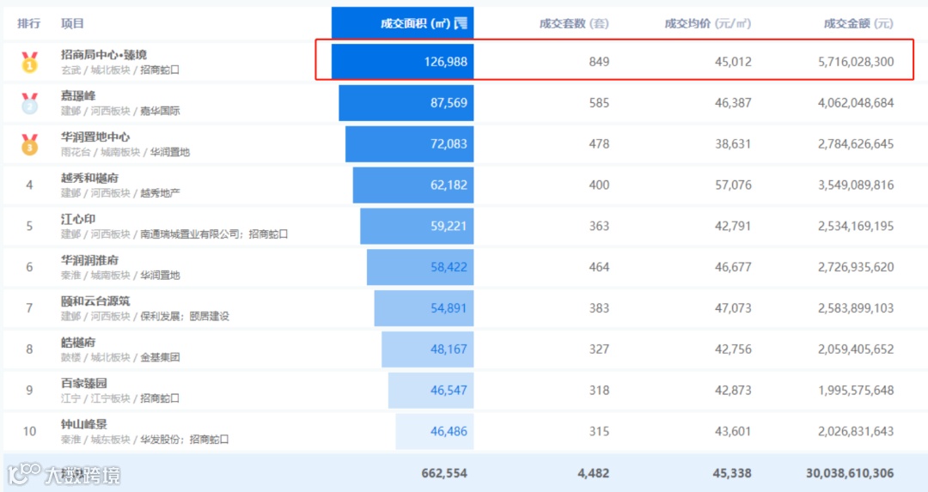The height and width of the screenshot is (492, 928).
Task: Open project 越秀和樾府
Action: 89,178
